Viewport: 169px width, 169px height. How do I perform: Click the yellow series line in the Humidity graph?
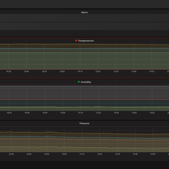[84, 107]
